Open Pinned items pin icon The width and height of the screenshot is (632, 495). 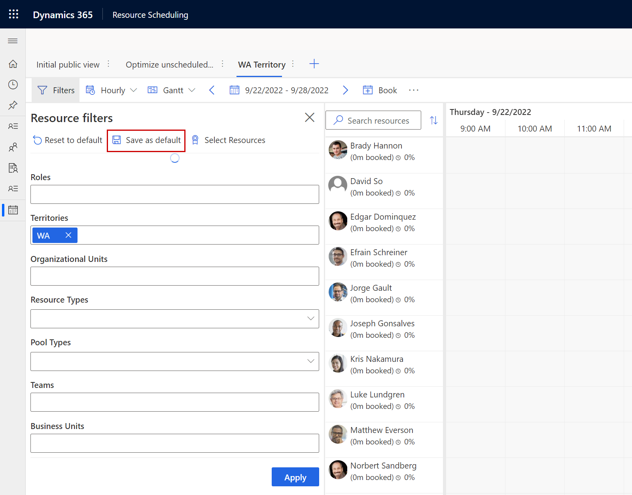point(13,105)
